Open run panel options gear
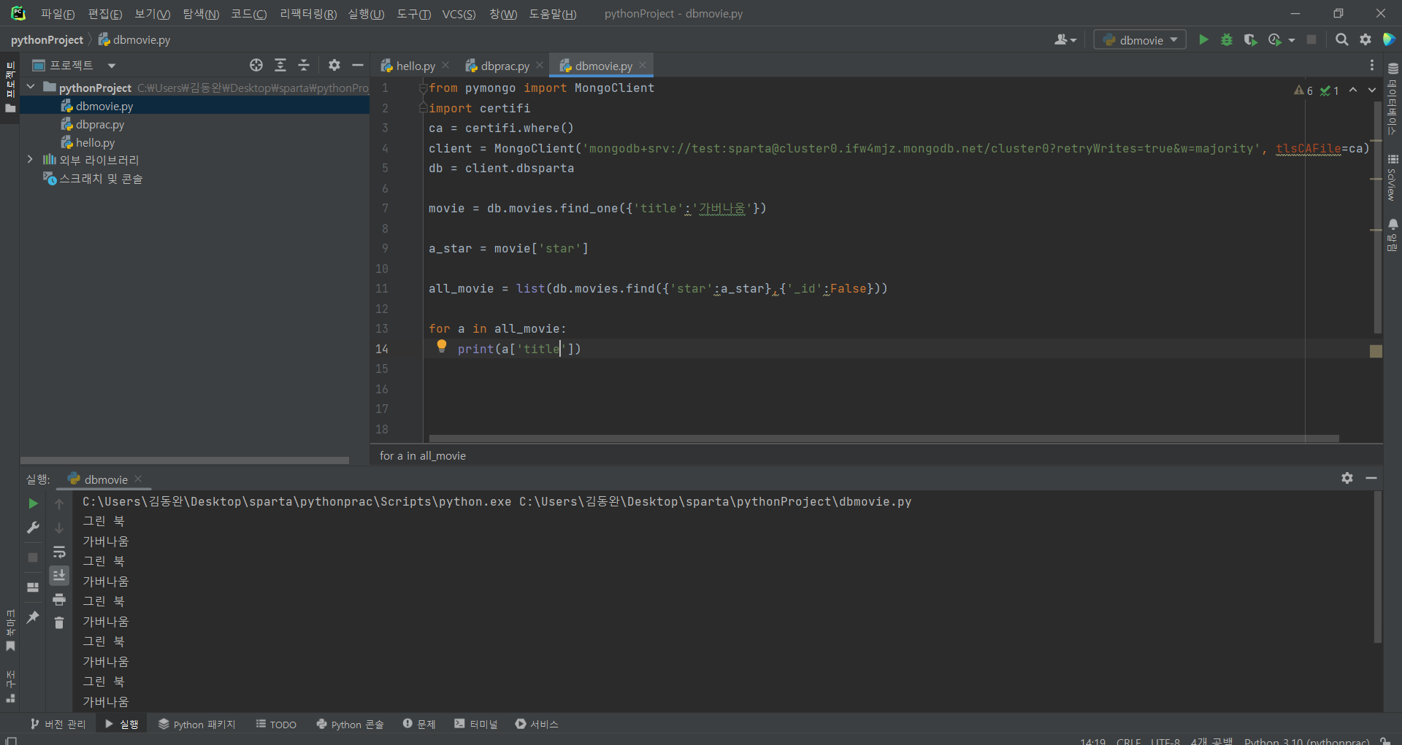Image resolution: width=1402 pixels, height=745 pixels. pos(1347,478)
